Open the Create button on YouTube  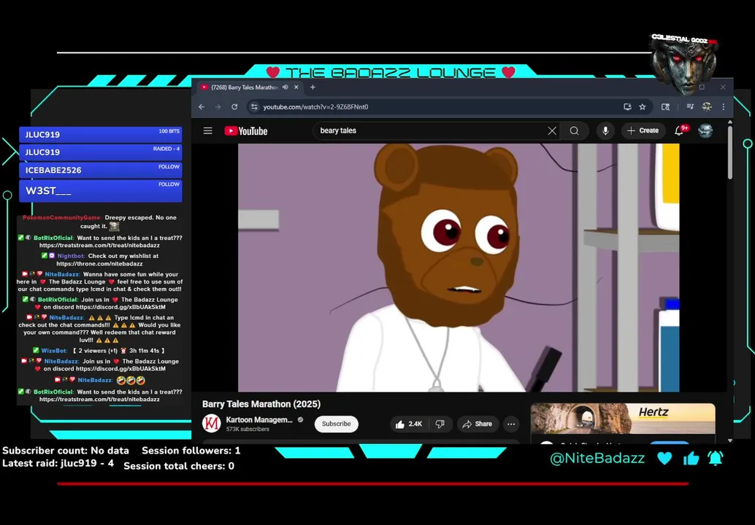[x=643, y=131]
